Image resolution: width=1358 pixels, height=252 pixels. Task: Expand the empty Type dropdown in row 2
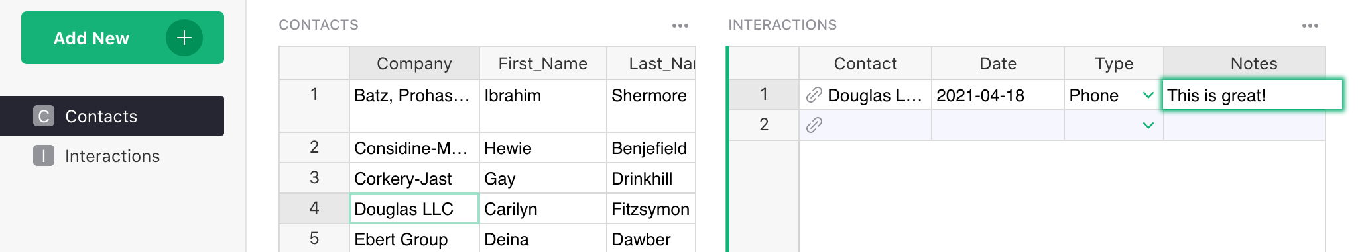(1148, 125)
